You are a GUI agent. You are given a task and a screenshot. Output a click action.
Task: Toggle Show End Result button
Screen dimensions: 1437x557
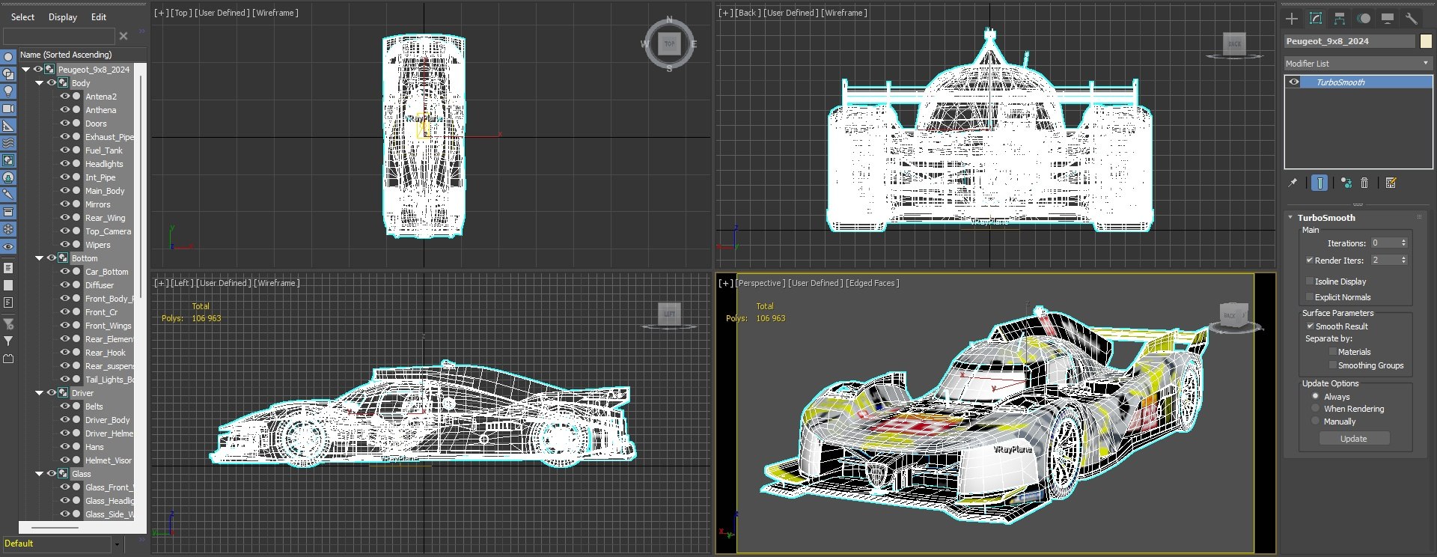click(1319, 183)
